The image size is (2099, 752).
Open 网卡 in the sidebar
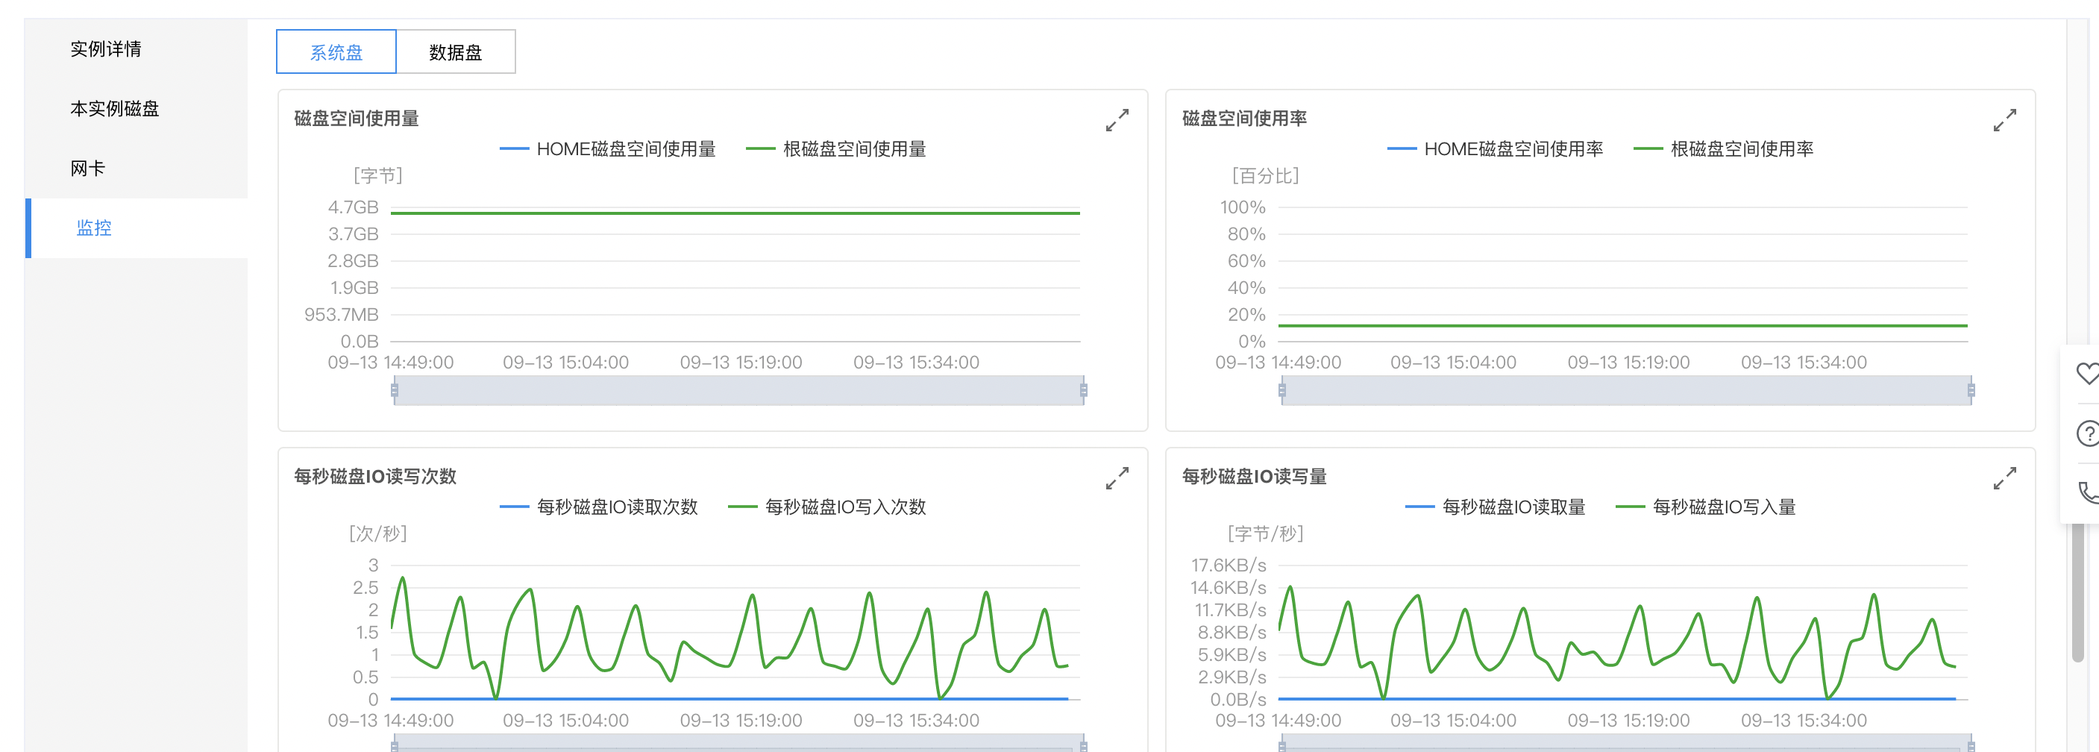[88, 169]
